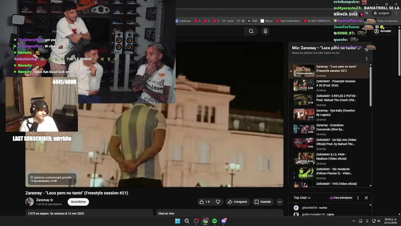Open Discord from taskbar
Image resolution: width=401 pixels, height=226 pixels.
point(224,221)
